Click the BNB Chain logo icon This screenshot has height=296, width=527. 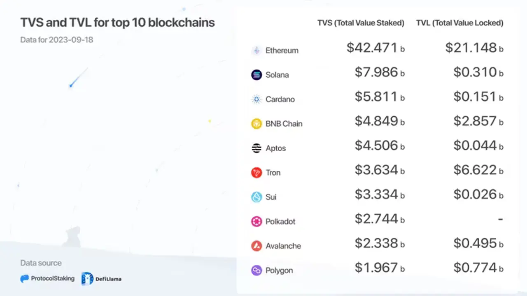[257, 124]
